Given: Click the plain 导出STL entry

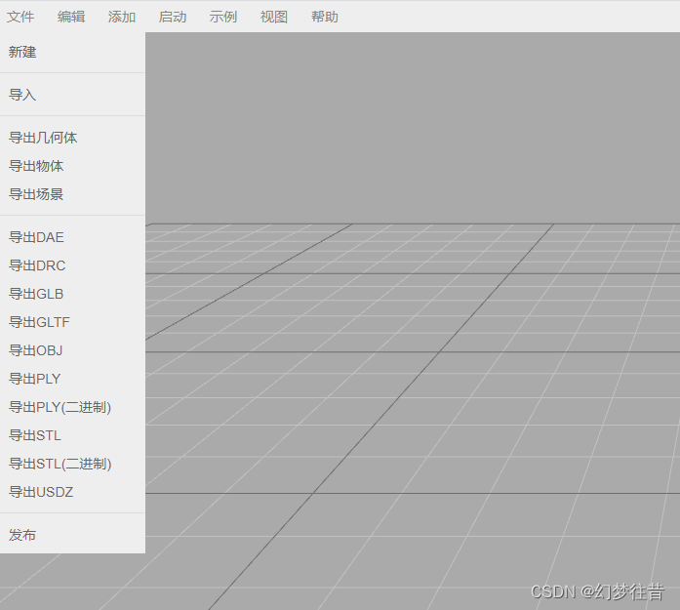Looking at the screenshot, I should click(x=72, y=435).
